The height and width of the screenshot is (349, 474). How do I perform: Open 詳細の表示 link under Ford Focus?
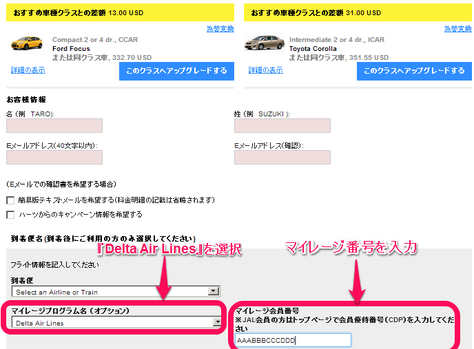pos(28,70)
